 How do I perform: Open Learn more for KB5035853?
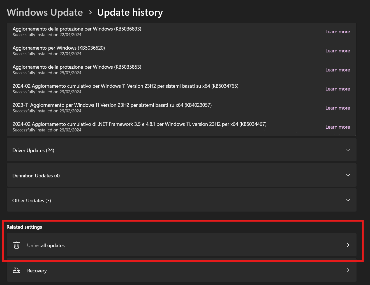click(x=337, y=70)
